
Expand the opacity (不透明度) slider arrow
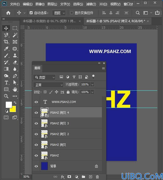92,85
